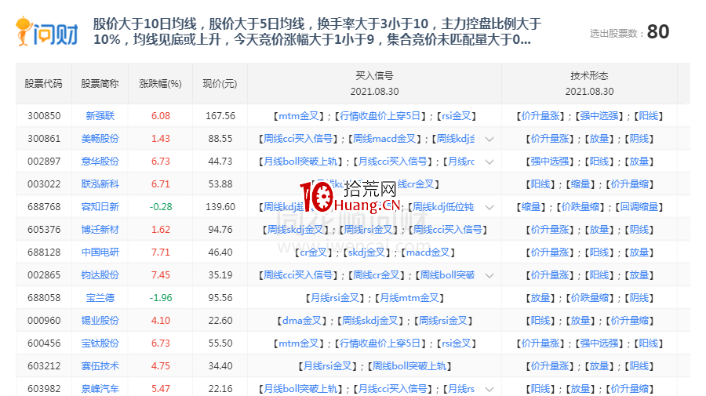
Task: Expand buy signals for 美畅股份 row
Action: (489, 139)
